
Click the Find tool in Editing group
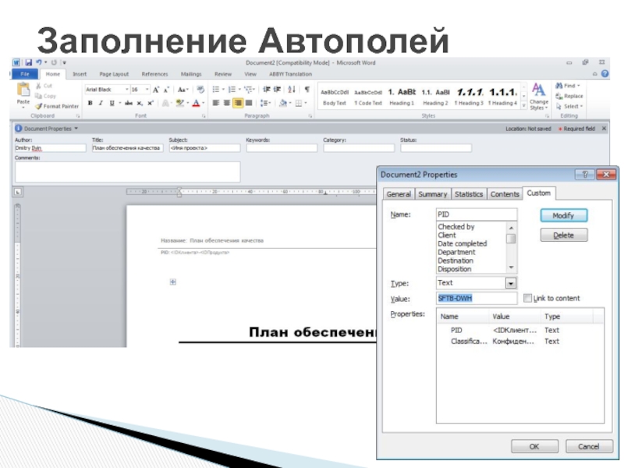(568, 86)
